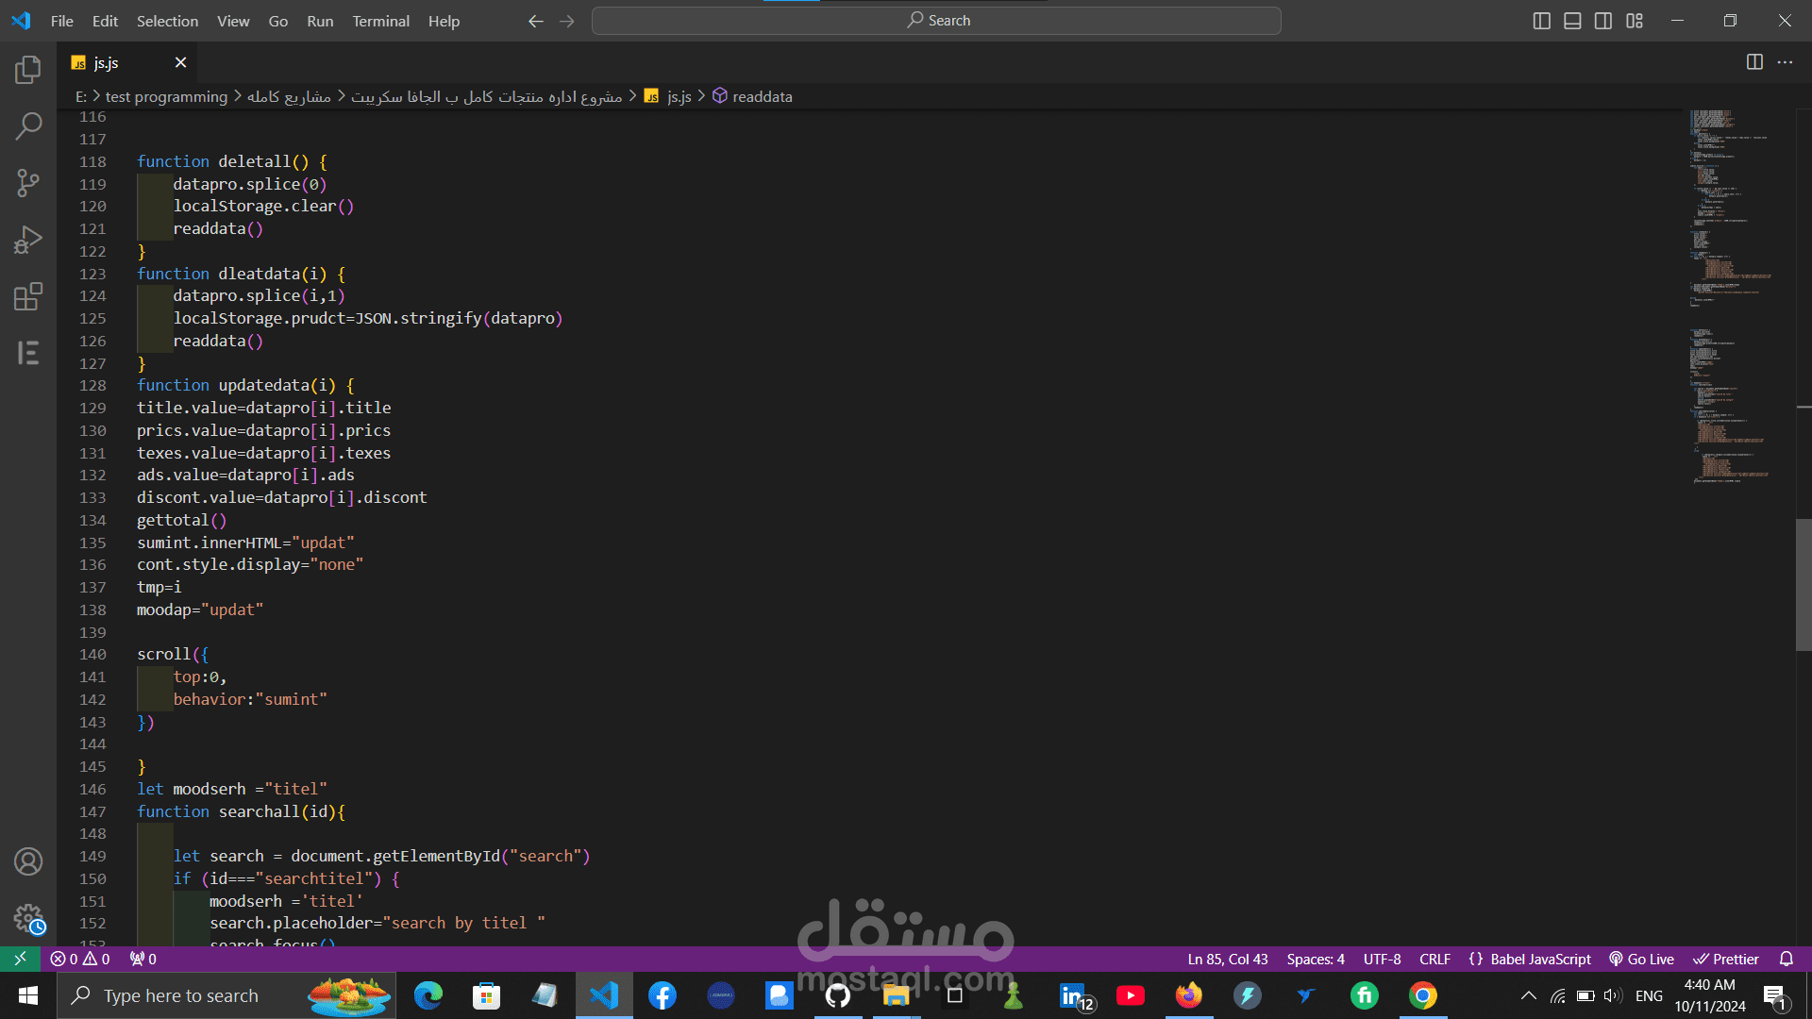
Task: Open the Terminal menu
Action: tap(380, 21)
